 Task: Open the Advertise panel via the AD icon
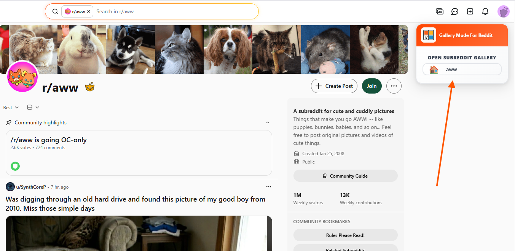(x=440, y=11)
